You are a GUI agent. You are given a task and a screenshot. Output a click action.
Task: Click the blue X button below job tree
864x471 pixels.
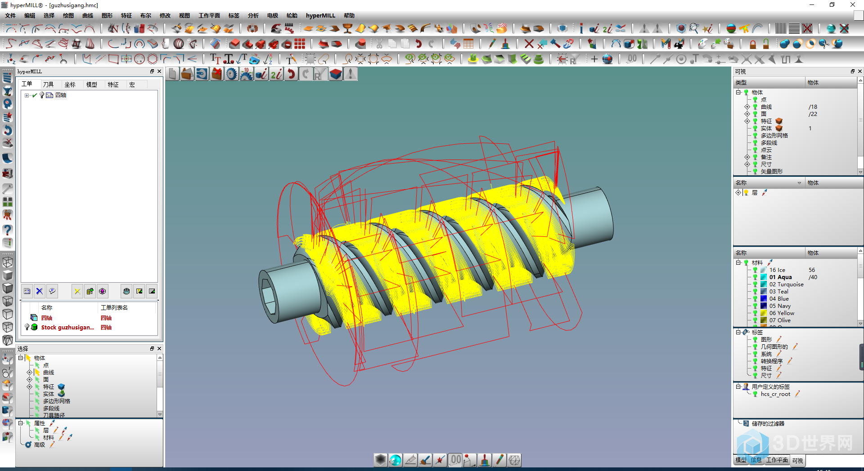[x=40, y=291]
